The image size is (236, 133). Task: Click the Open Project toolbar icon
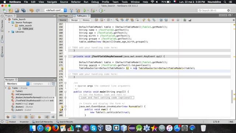(x=17, y=10)
